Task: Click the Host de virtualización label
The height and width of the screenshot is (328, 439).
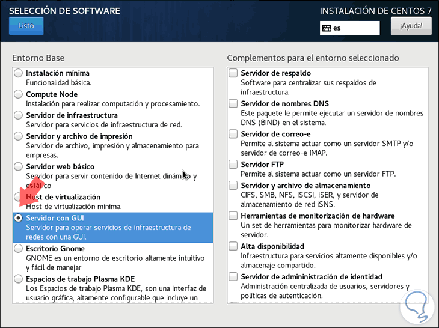Action: [63, 197]
